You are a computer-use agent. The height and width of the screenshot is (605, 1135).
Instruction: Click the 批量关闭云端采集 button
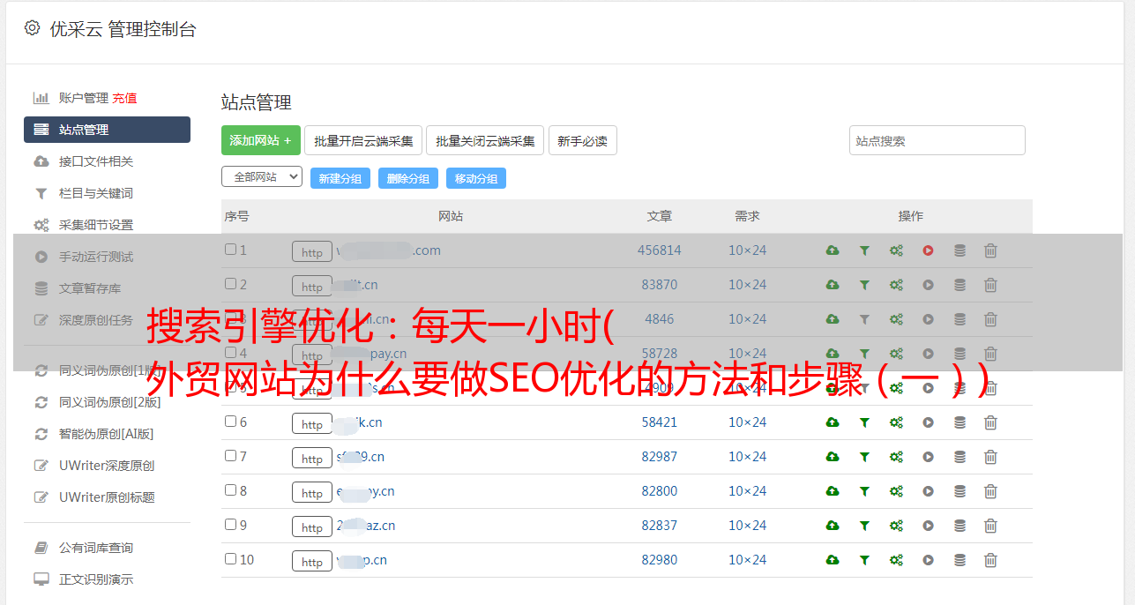[485, 140]
